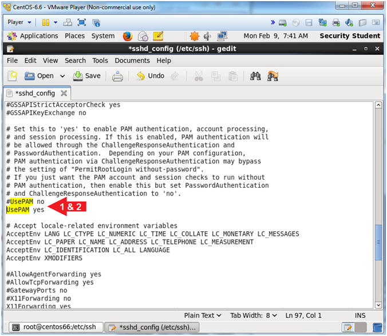Open the Tab Width dropdown

pyautogui.click(x=254, y=315)
